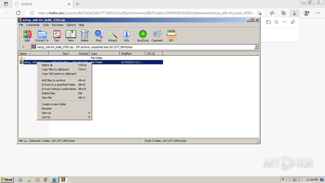The image size is (325, 183).
Task: Sort by the Name column header
Action: (x=33, y=54)
